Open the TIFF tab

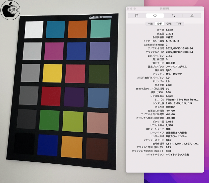(179, 24)
